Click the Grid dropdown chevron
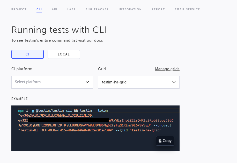 tap(174, 82)
